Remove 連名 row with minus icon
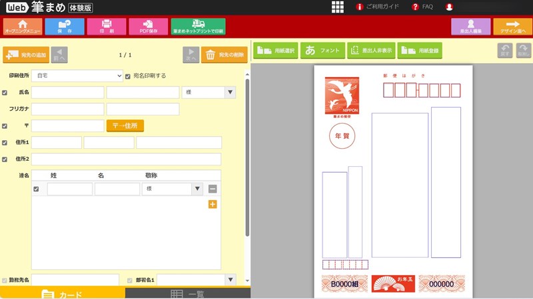Screen dimensions: 533x299 [213, 189]
